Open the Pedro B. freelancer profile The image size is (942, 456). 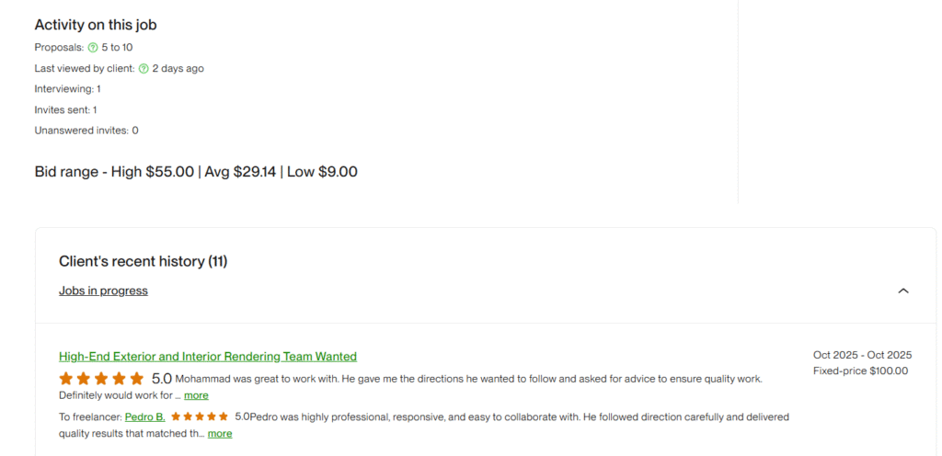(145, 416)
